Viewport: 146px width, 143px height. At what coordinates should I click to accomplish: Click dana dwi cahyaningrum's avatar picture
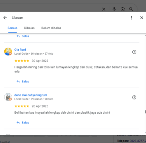point(8,97)
